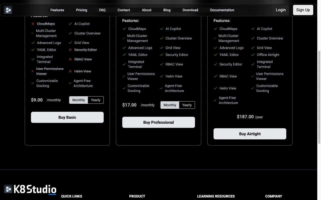Click the Buy Professional button
The width and height of the screenshot is (321, 200).
[158, 122]
